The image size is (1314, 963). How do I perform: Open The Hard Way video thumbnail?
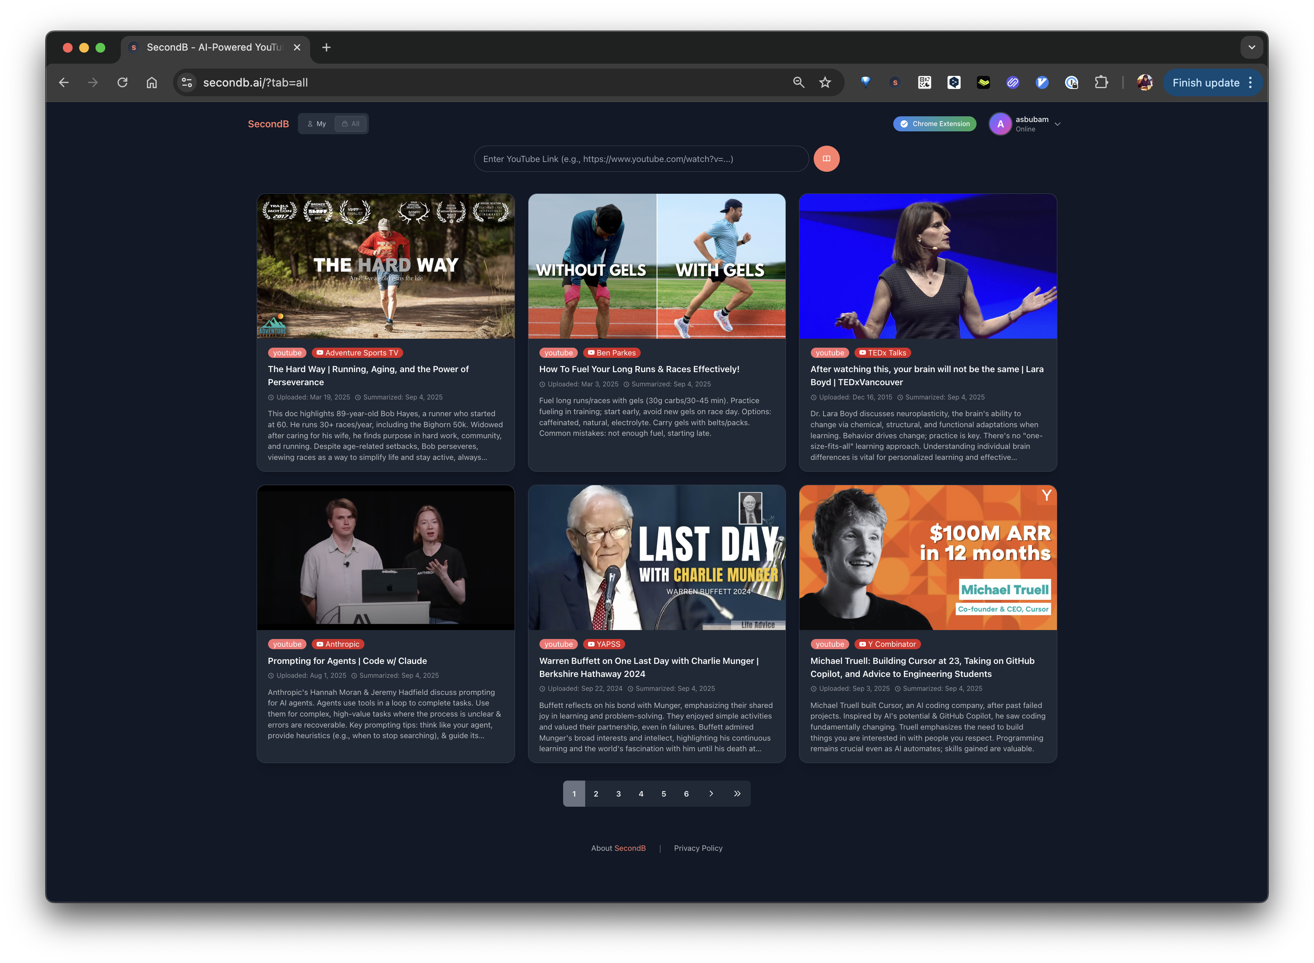385,266
